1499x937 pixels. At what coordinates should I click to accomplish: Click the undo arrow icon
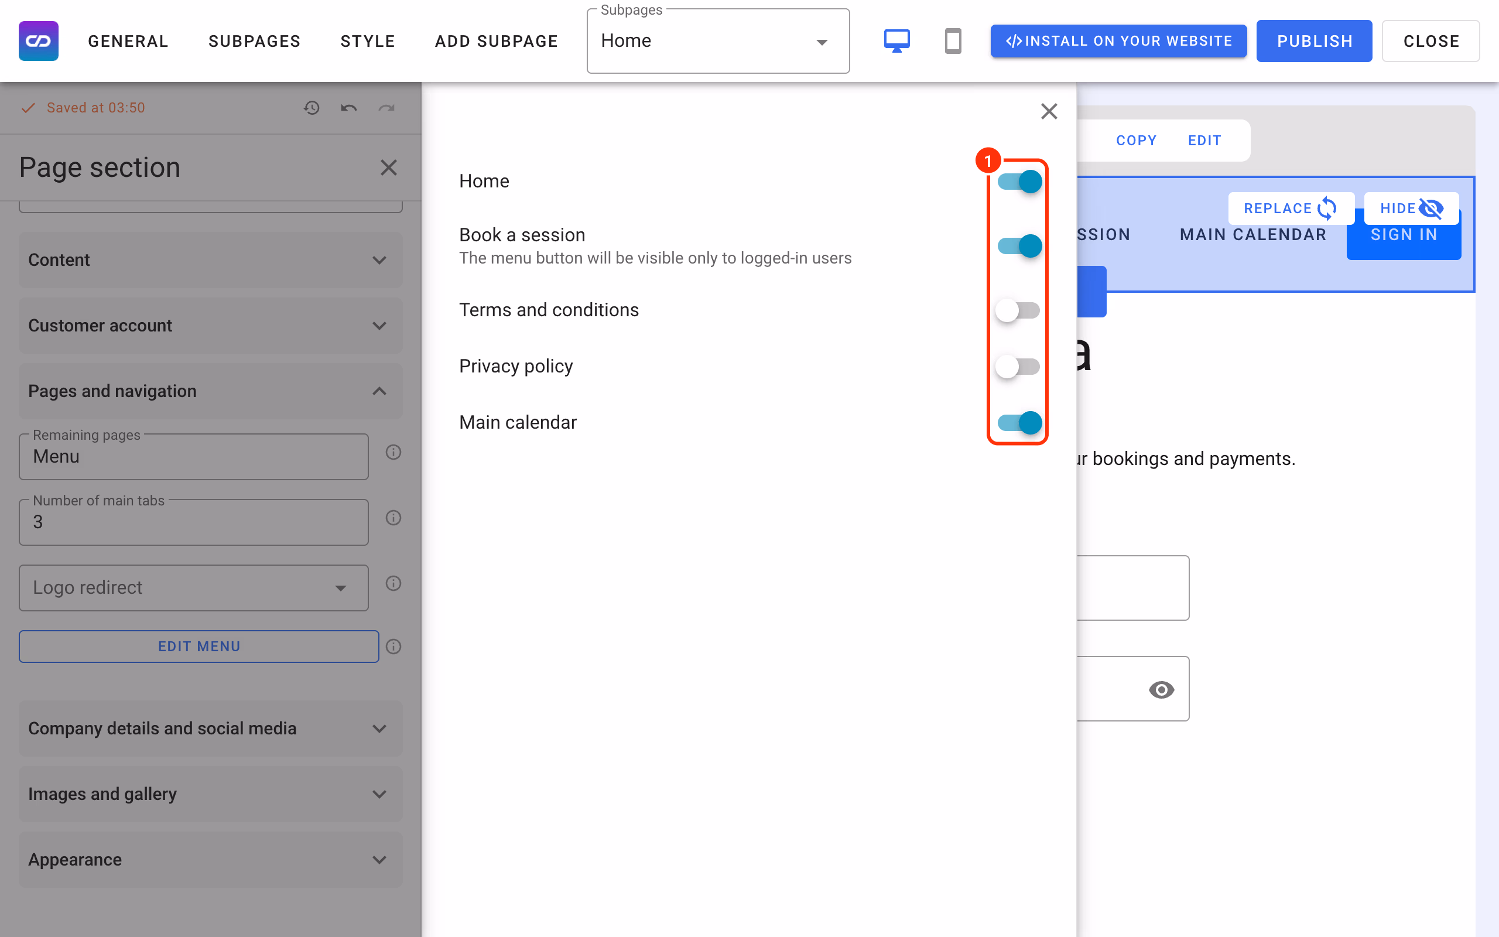pos(349,108)
